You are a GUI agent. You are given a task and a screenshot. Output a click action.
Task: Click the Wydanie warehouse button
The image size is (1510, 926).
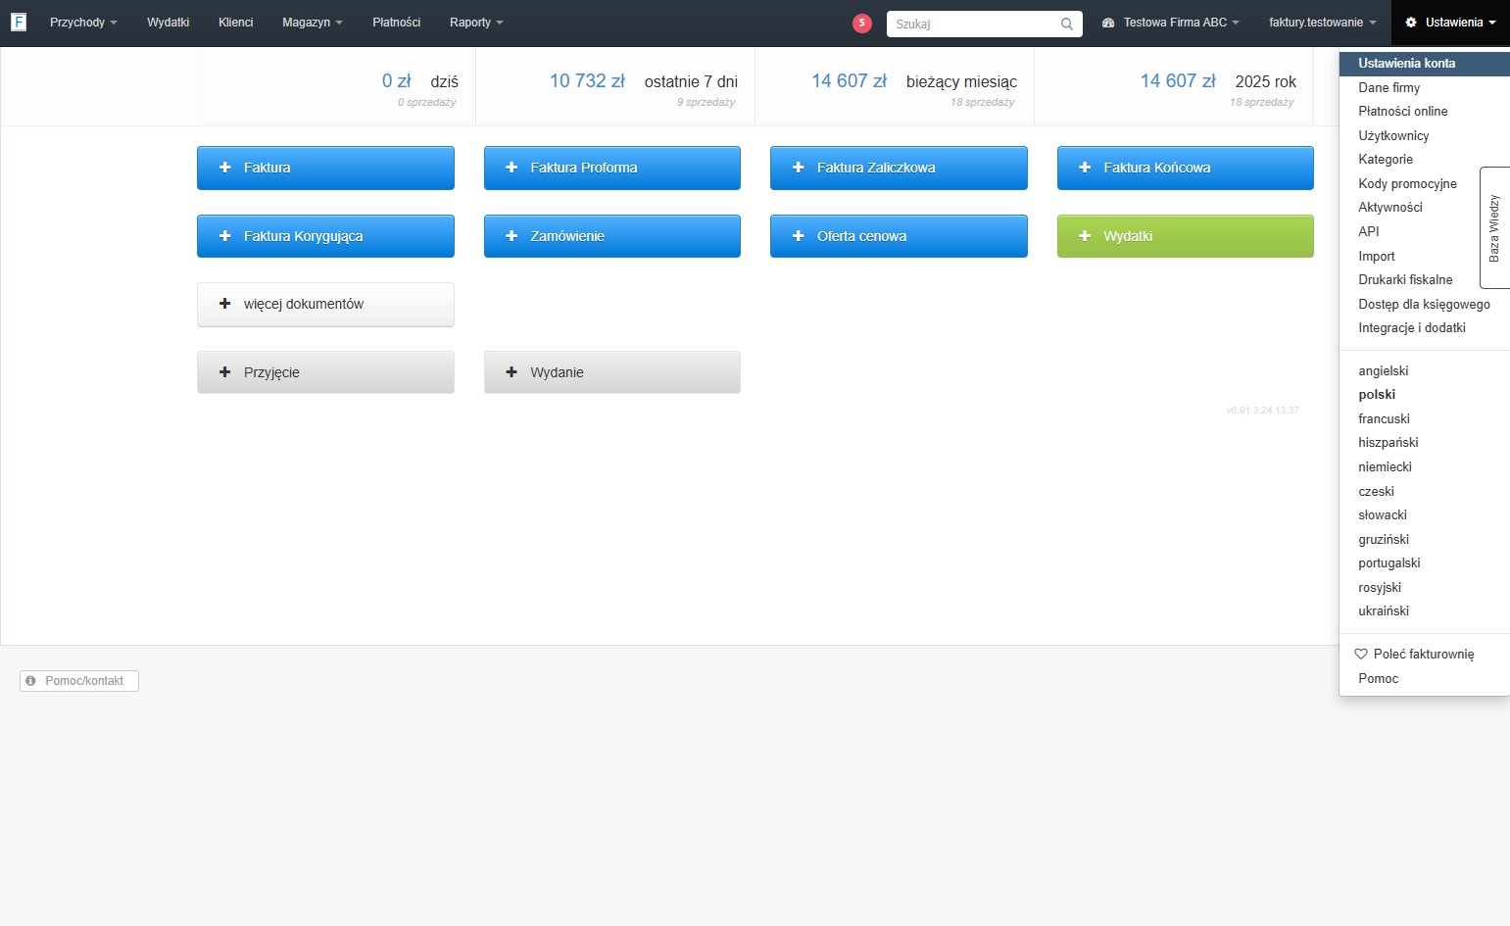(x=612, y=372)
